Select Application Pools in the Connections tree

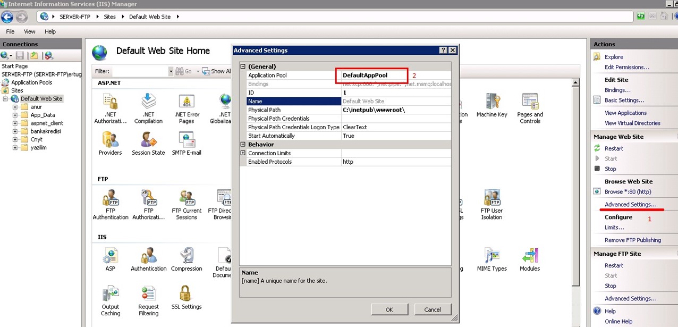click(x=32, y=82)
